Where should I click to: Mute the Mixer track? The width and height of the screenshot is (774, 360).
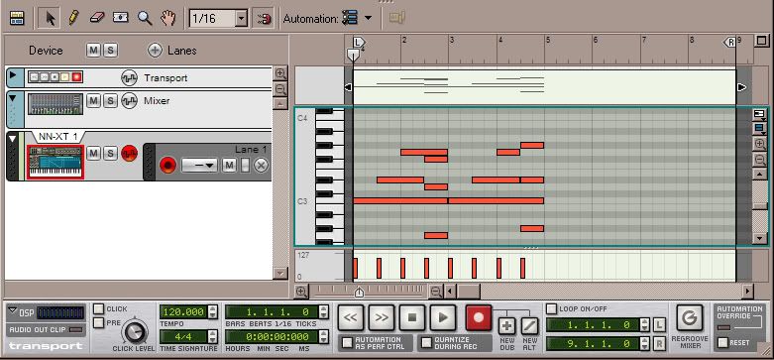pyautogui.click(x=93, y=101)
